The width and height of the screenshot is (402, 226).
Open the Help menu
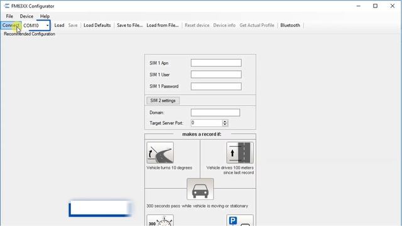pyautogui.click(x=45, y=16)
